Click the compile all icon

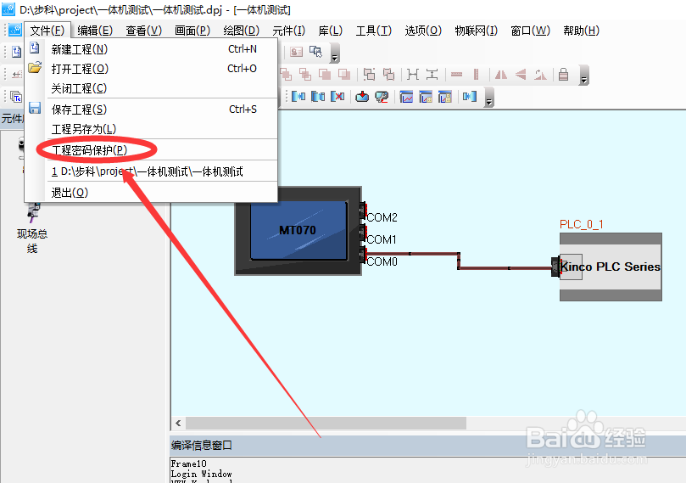(318, 96)
